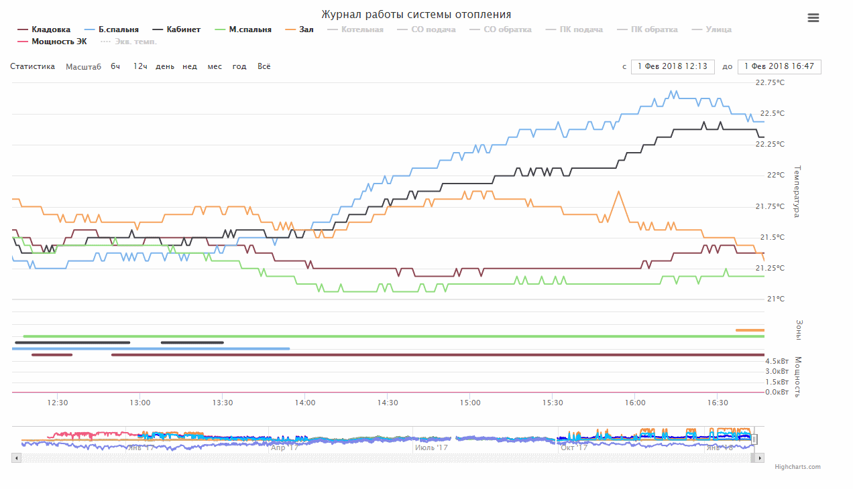Click the scrollbar left arrow button
Viewport: 853px width, 489px height.
(17, 458)
